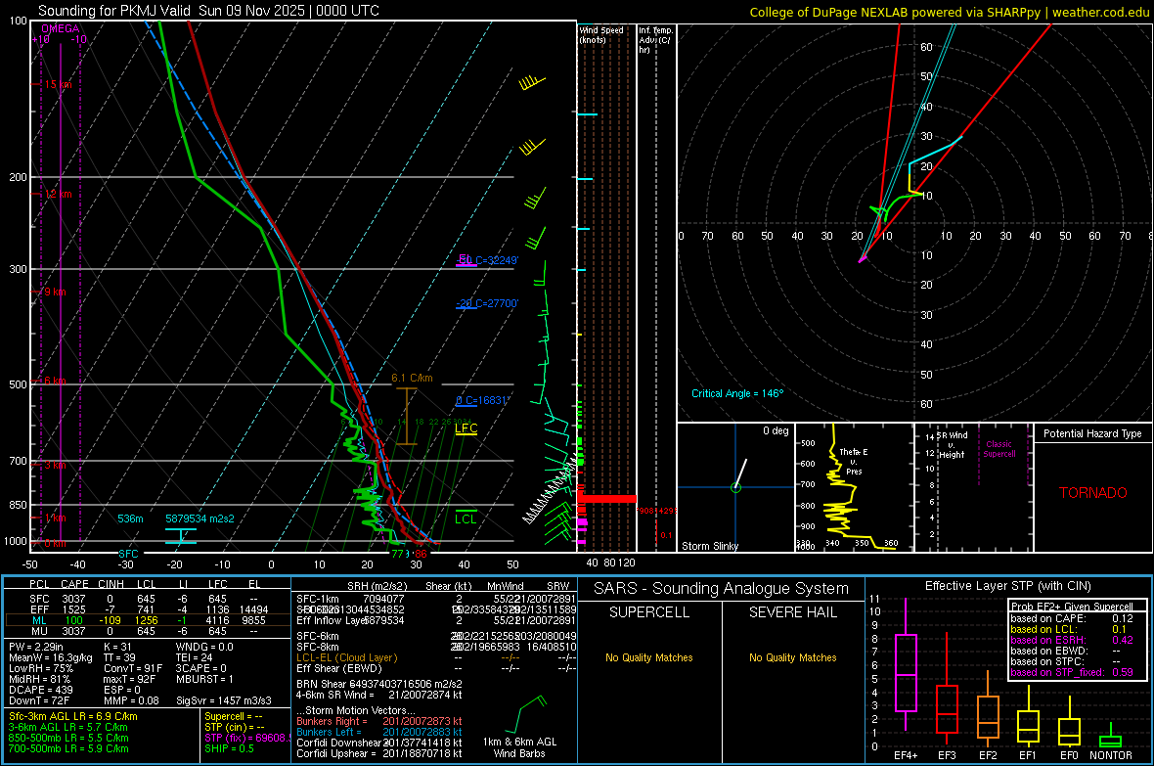This screenshot has height=766, width=1154.
Task: Click the 'STP (fix)' magenta value
Action: point(247,738)
